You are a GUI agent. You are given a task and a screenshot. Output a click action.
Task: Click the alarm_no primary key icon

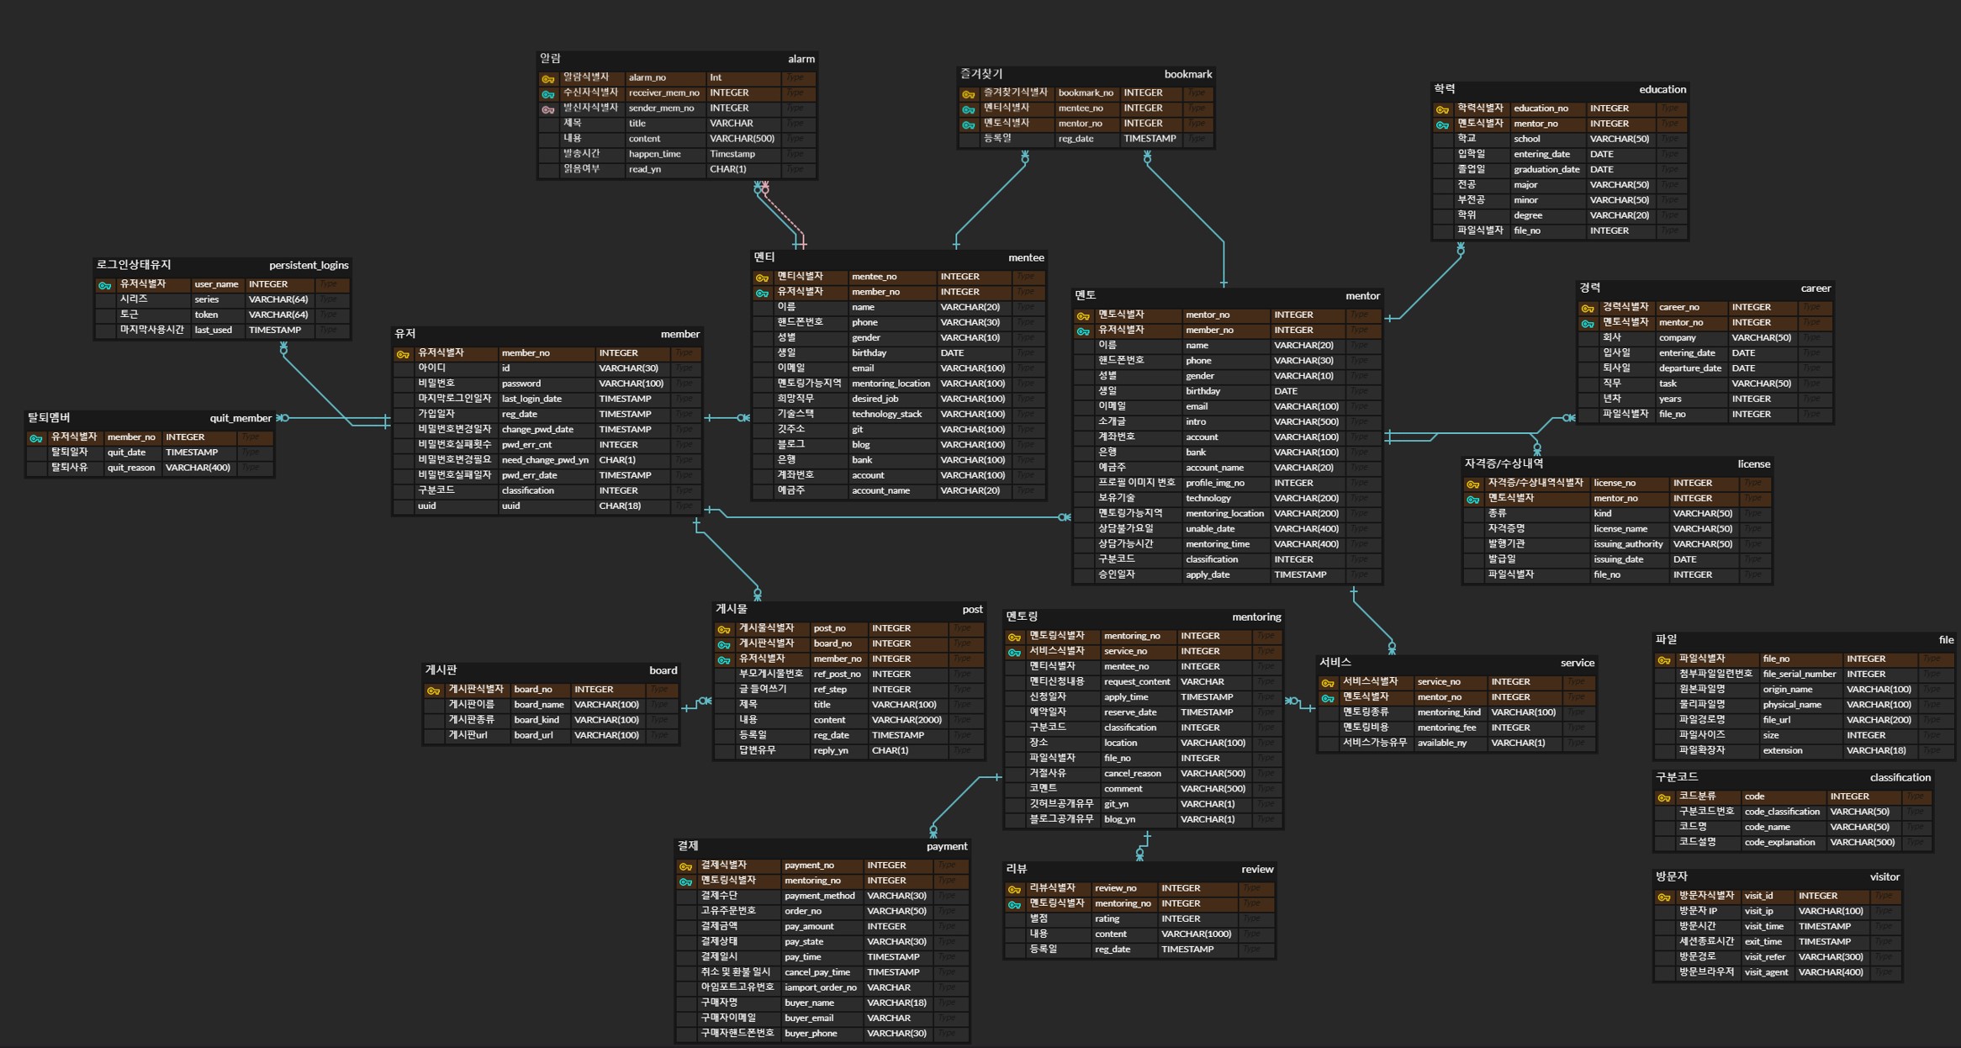point(547,78)
